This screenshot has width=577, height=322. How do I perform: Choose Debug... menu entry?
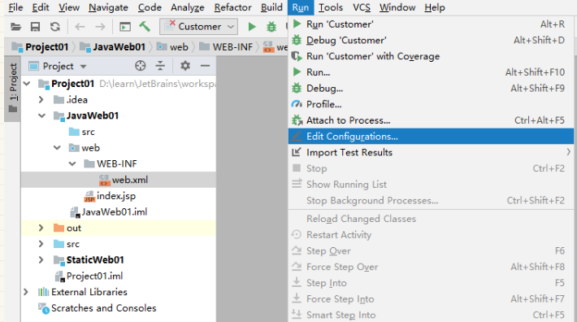pos(431,89)
